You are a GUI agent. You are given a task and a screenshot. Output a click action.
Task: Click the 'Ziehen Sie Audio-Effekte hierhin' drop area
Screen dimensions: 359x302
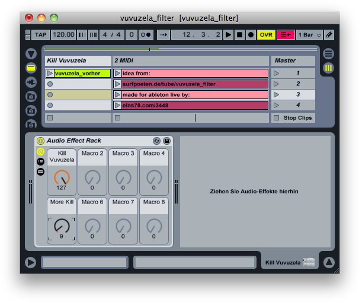pos(255,192)
